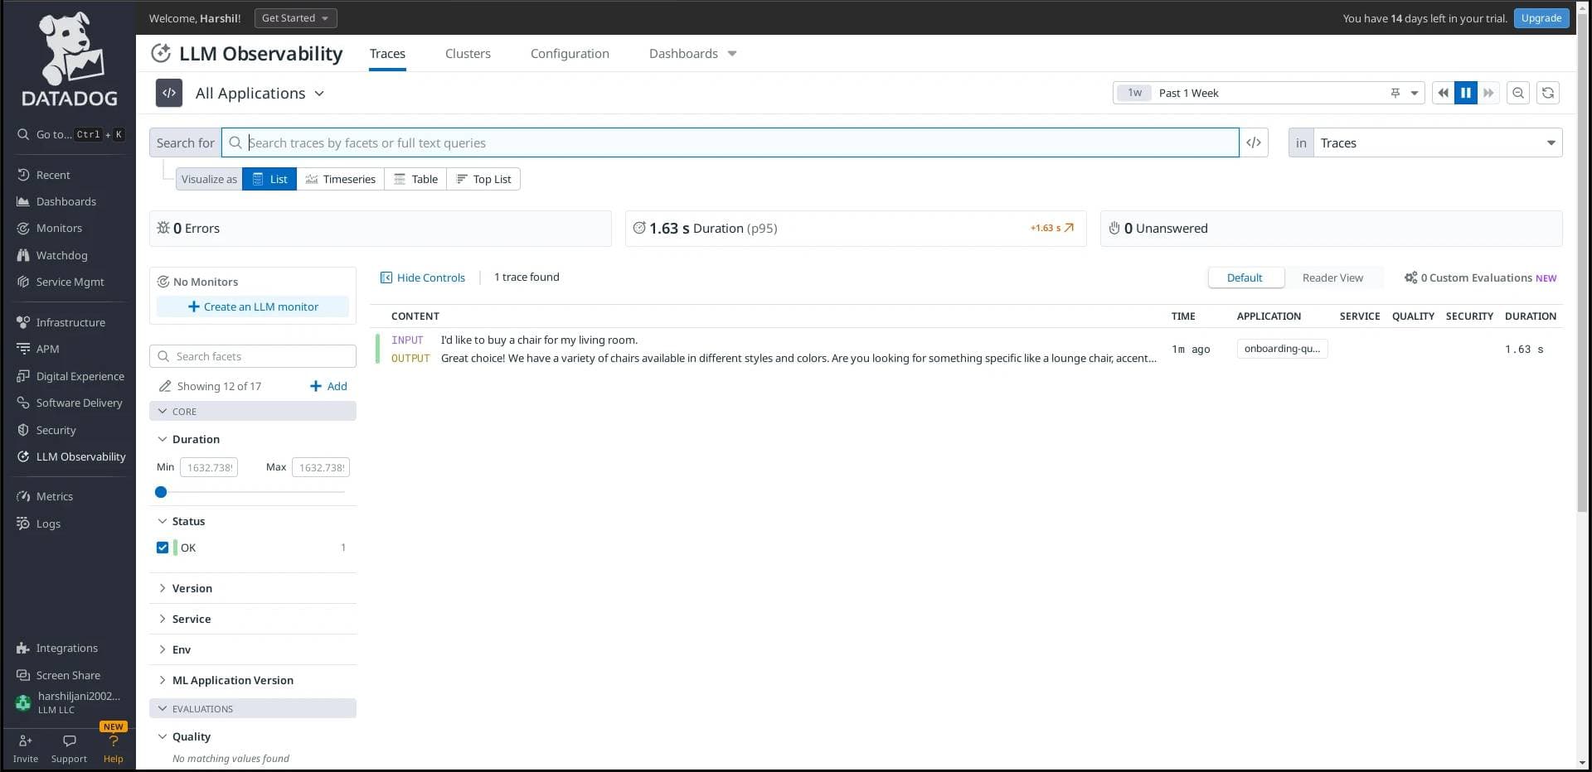Image resolution: width=1592 pixels, height=772 pixels.
Task: Open Metrics from the sidebar
Action: (24, 495)
